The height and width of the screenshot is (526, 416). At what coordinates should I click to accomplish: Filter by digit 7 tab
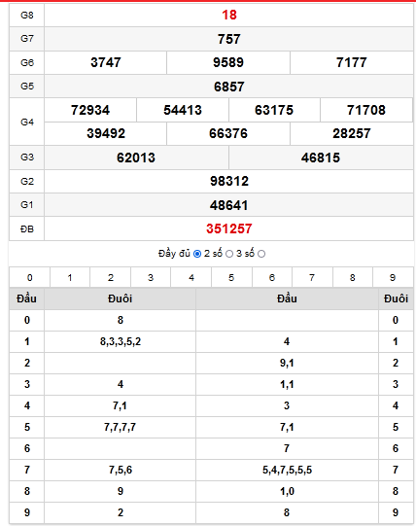tap(312, 277)
